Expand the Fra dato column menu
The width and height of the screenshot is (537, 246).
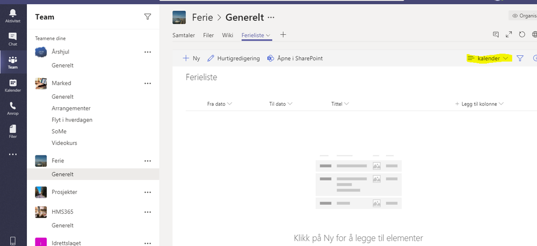[219, 104]
